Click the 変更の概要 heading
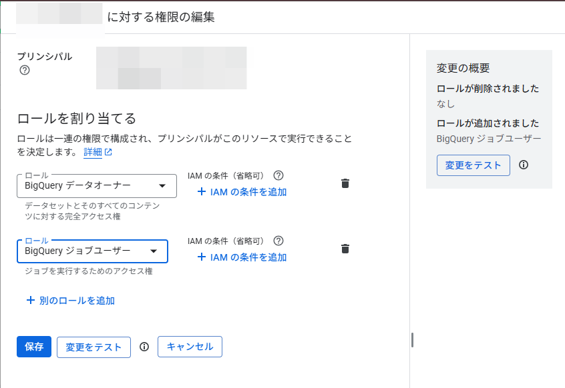The image size is (565, 388). (463, 68)
